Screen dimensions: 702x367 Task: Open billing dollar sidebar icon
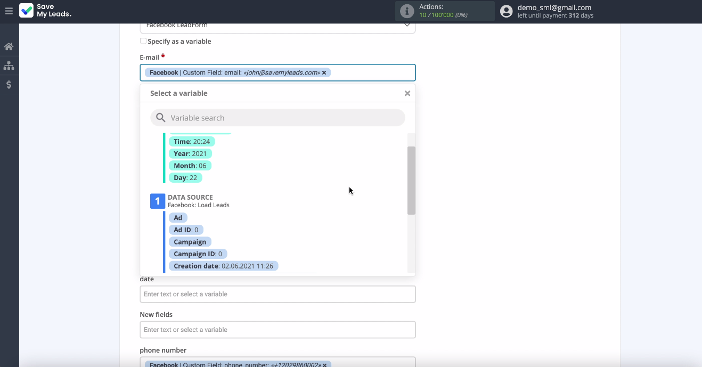point(9,84)
